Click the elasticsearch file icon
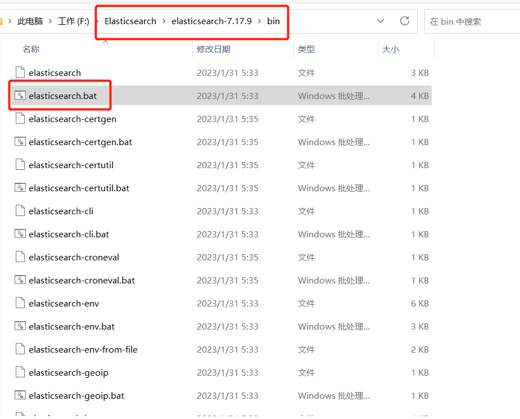 (20, 73)
